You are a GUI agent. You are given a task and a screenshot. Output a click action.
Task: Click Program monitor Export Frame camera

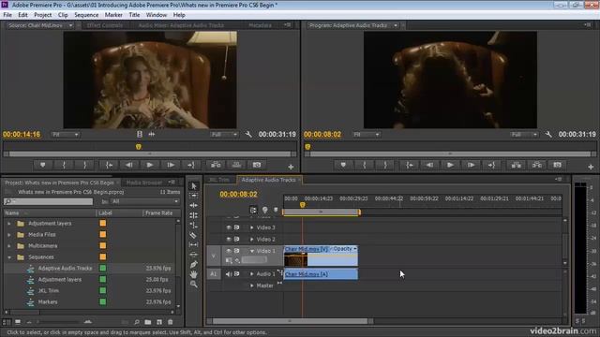pyautogui.click(x=557, y=165)
